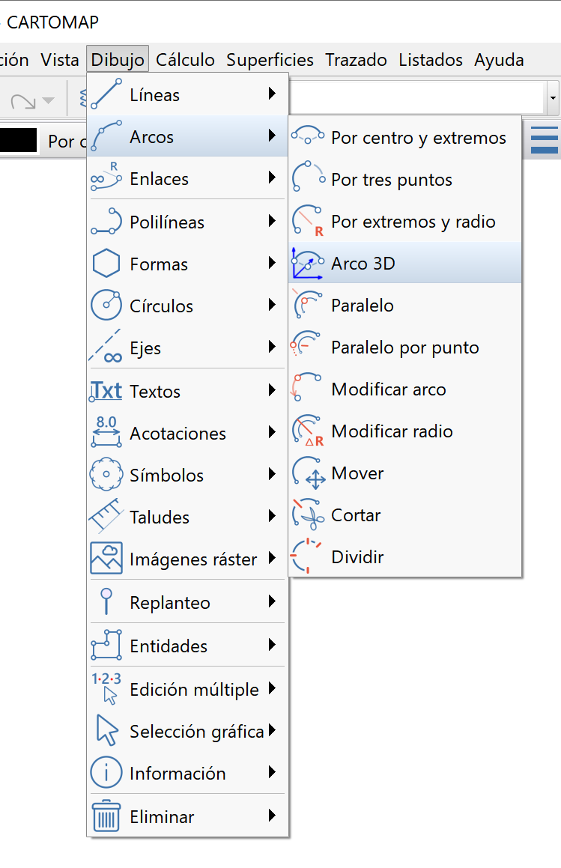The image size is (561, 868).
Task: Open the Entidades label
Action: point(169,646)
